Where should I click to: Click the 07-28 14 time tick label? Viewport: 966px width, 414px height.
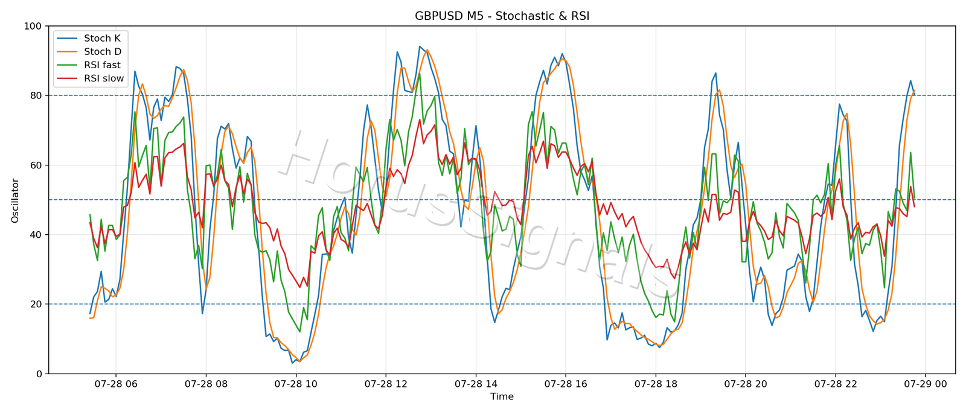coord(476,383)
